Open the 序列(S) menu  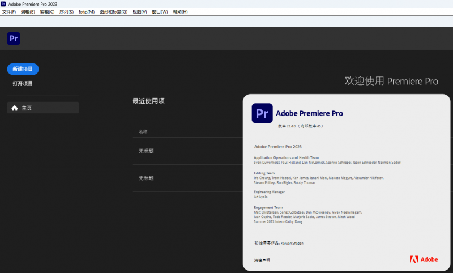66,12
